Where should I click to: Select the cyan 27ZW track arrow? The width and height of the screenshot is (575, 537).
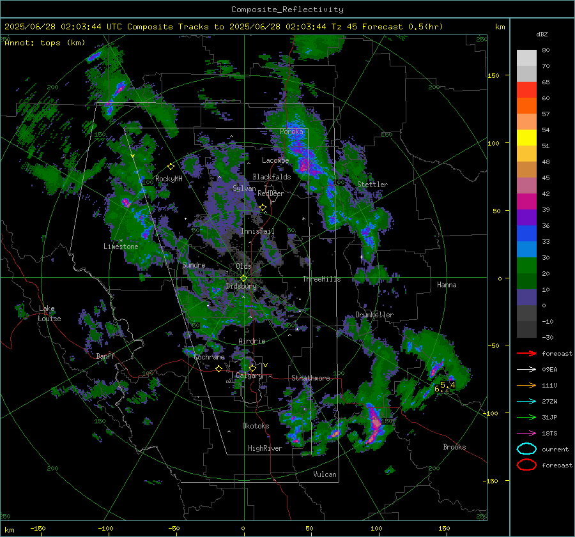click(x=526, y=402)
